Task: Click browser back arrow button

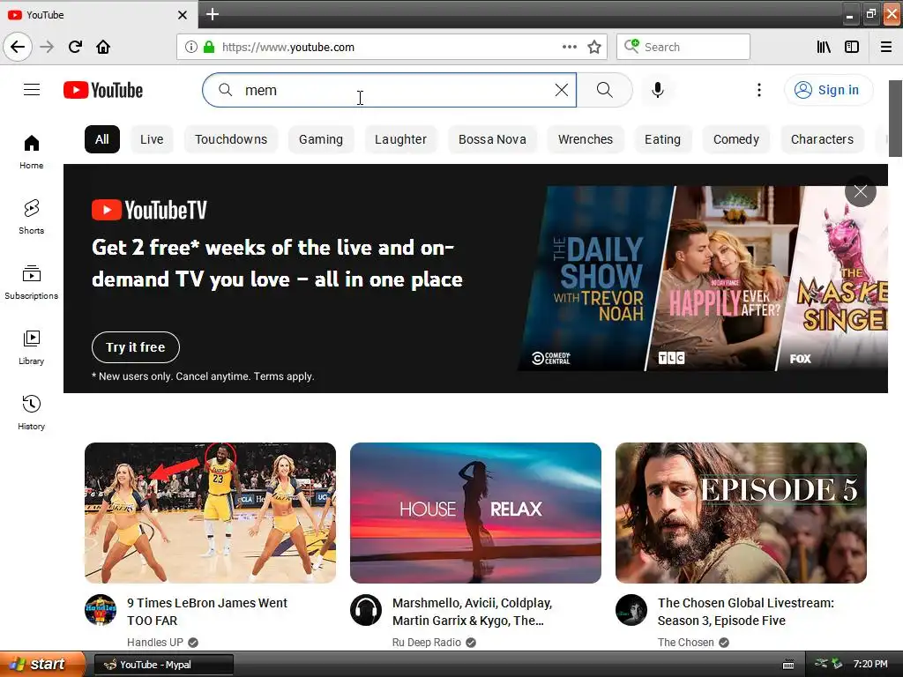Action: 18,47
